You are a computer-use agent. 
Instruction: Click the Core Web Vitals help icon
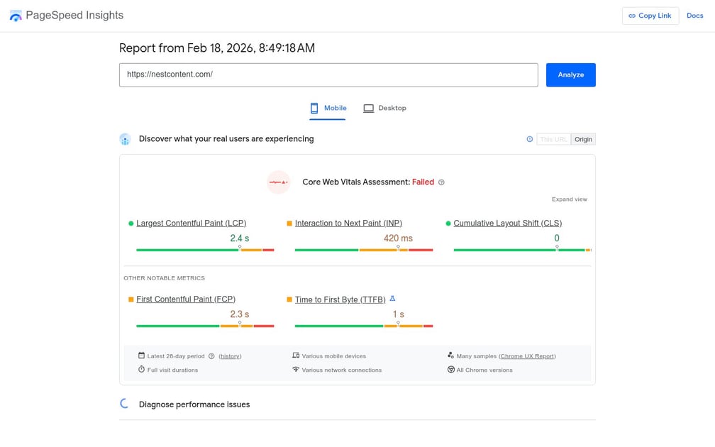pyautogui.click(x=441, y=182)
